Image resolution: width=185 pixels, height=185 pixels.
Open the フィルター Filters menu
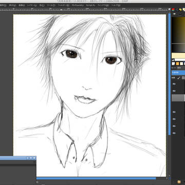[64, 5]
